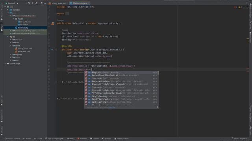Viewport: 252px width, 141px height.
Task: Select the MainActivity.java editor tab
Action: pos(80,3)
